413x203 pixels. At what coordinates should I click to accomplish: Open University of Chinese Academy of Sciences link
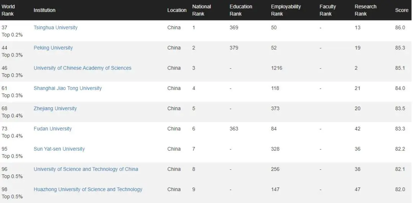pos(83,68)
